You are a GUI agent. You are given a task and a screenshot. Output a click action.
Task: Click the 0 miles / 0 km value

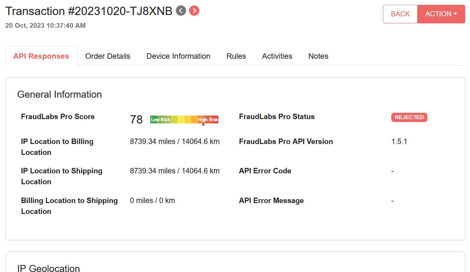152,200
